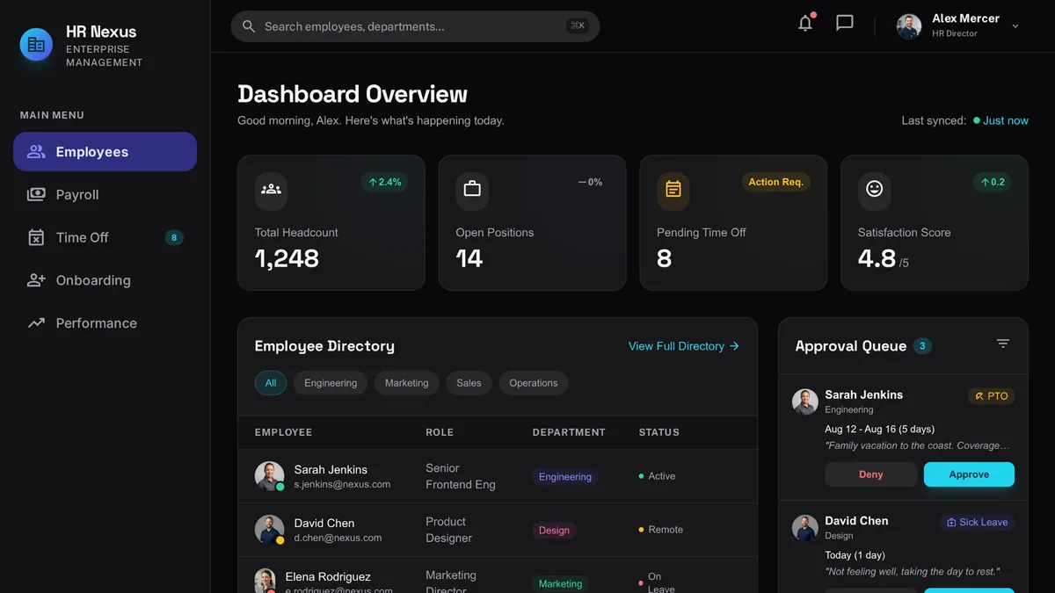The width and height of the screenshot is (1055, 593).
Task: Click the Design department tag
Action: click(x=554, y=531)
